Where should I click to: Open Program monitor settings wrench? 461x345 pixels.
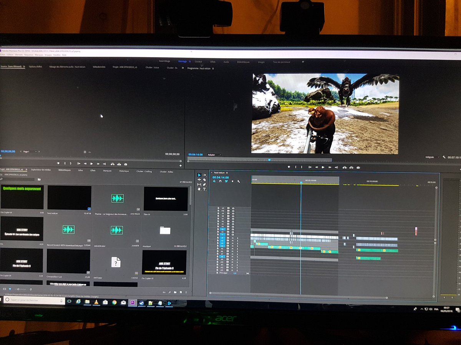point(444,157)
